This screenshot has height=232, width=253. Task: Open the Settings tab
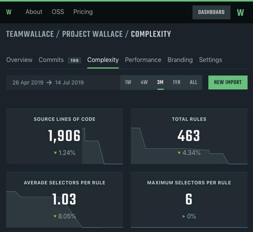(x=211, y=60)
